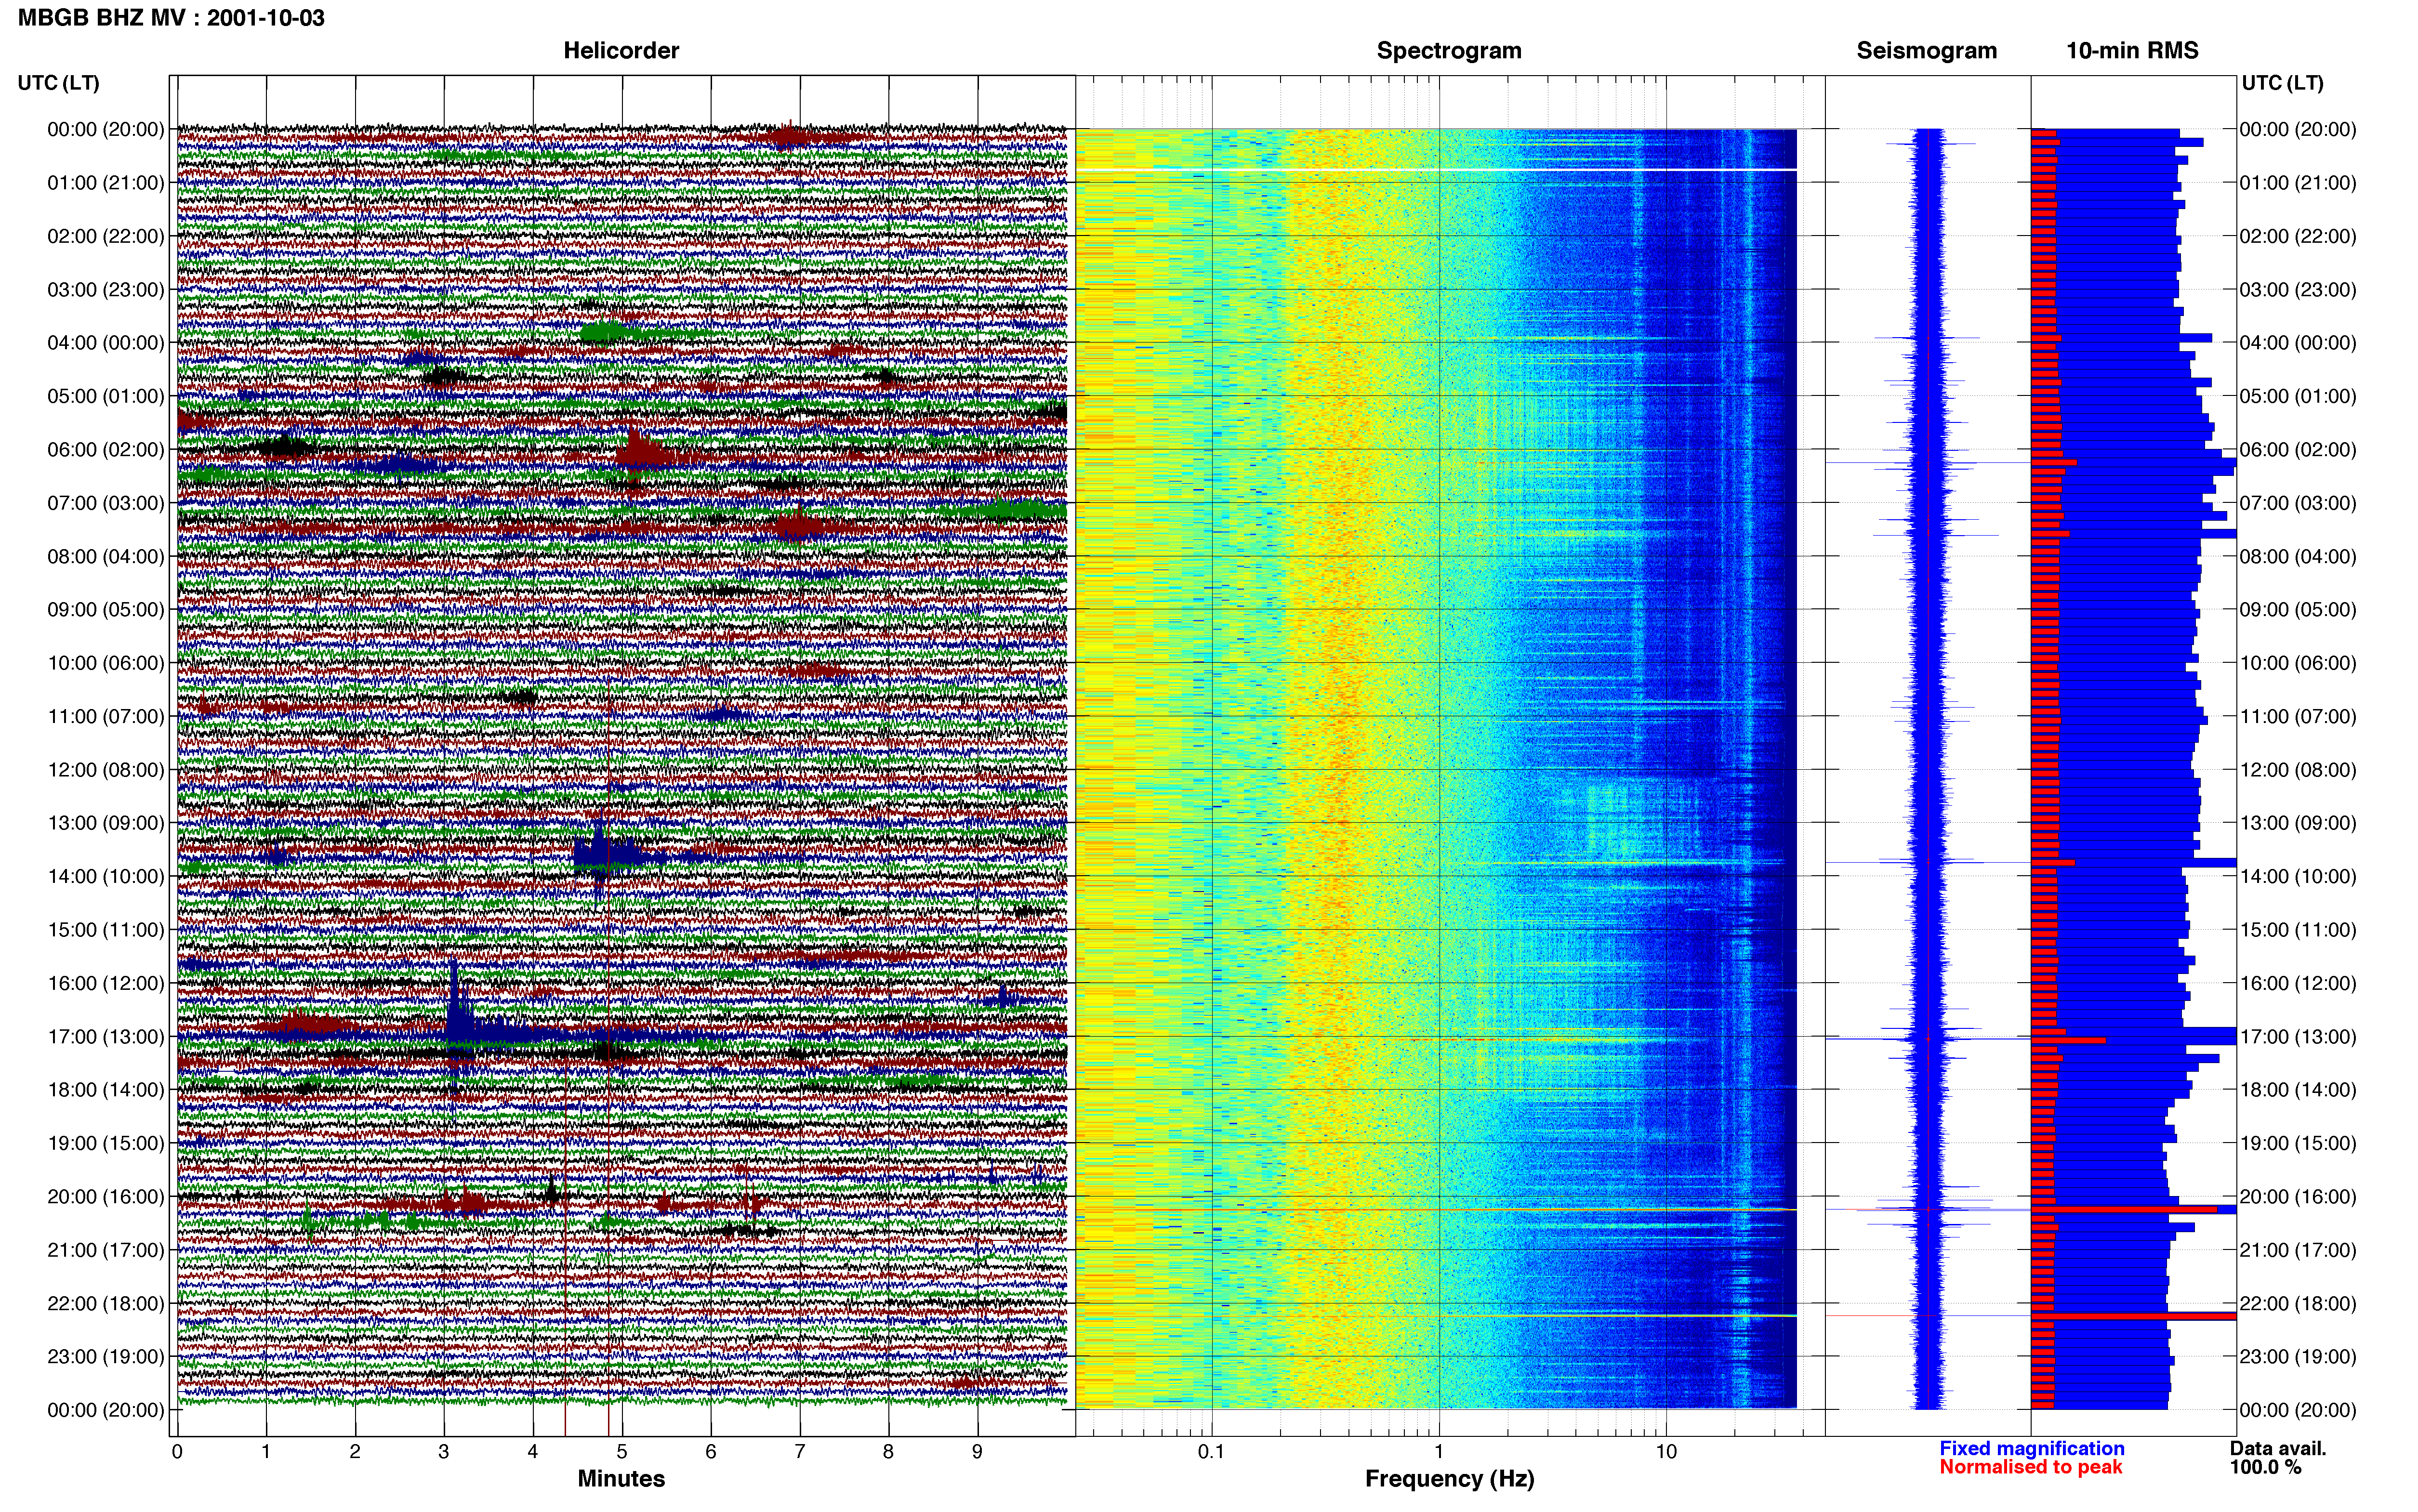Image resolution: width=2418 pixels, height=1512 pixels.
Task: Click "22:00 (18:00)" beside the 10-min RMS panel
Action: pos(2297,1304)
